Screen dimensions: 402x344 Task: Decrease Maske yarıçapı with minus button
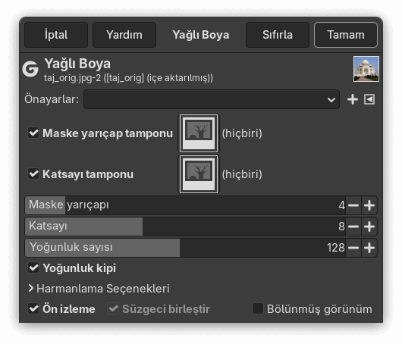(353, 205)
